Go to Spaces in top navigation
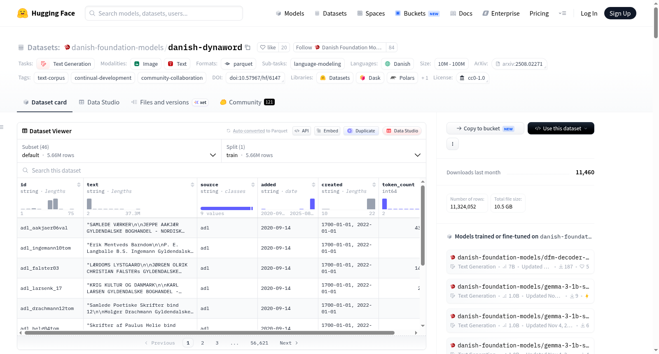The height and width of the screenshot is (354, 659). point(371,13)
